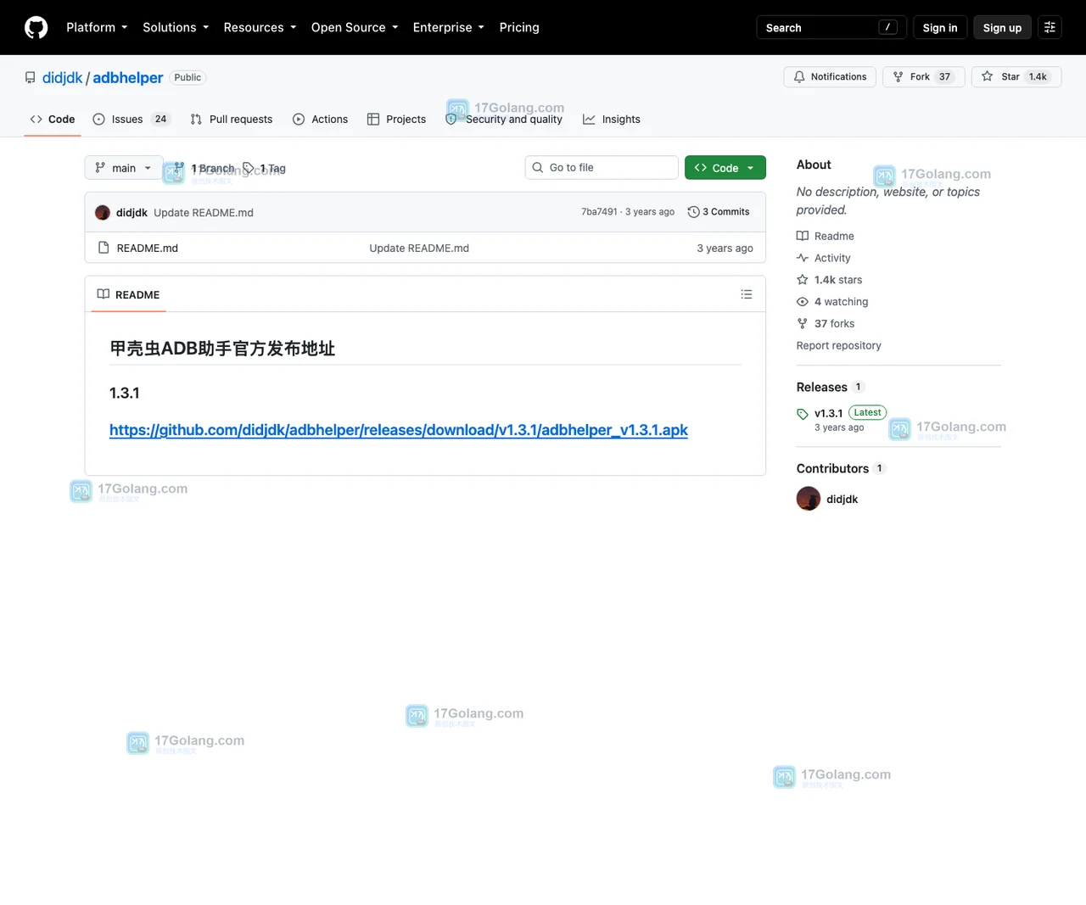Open the Readme sidebar link
This screenshot has height=905, width=1086.
coord(826,236)
